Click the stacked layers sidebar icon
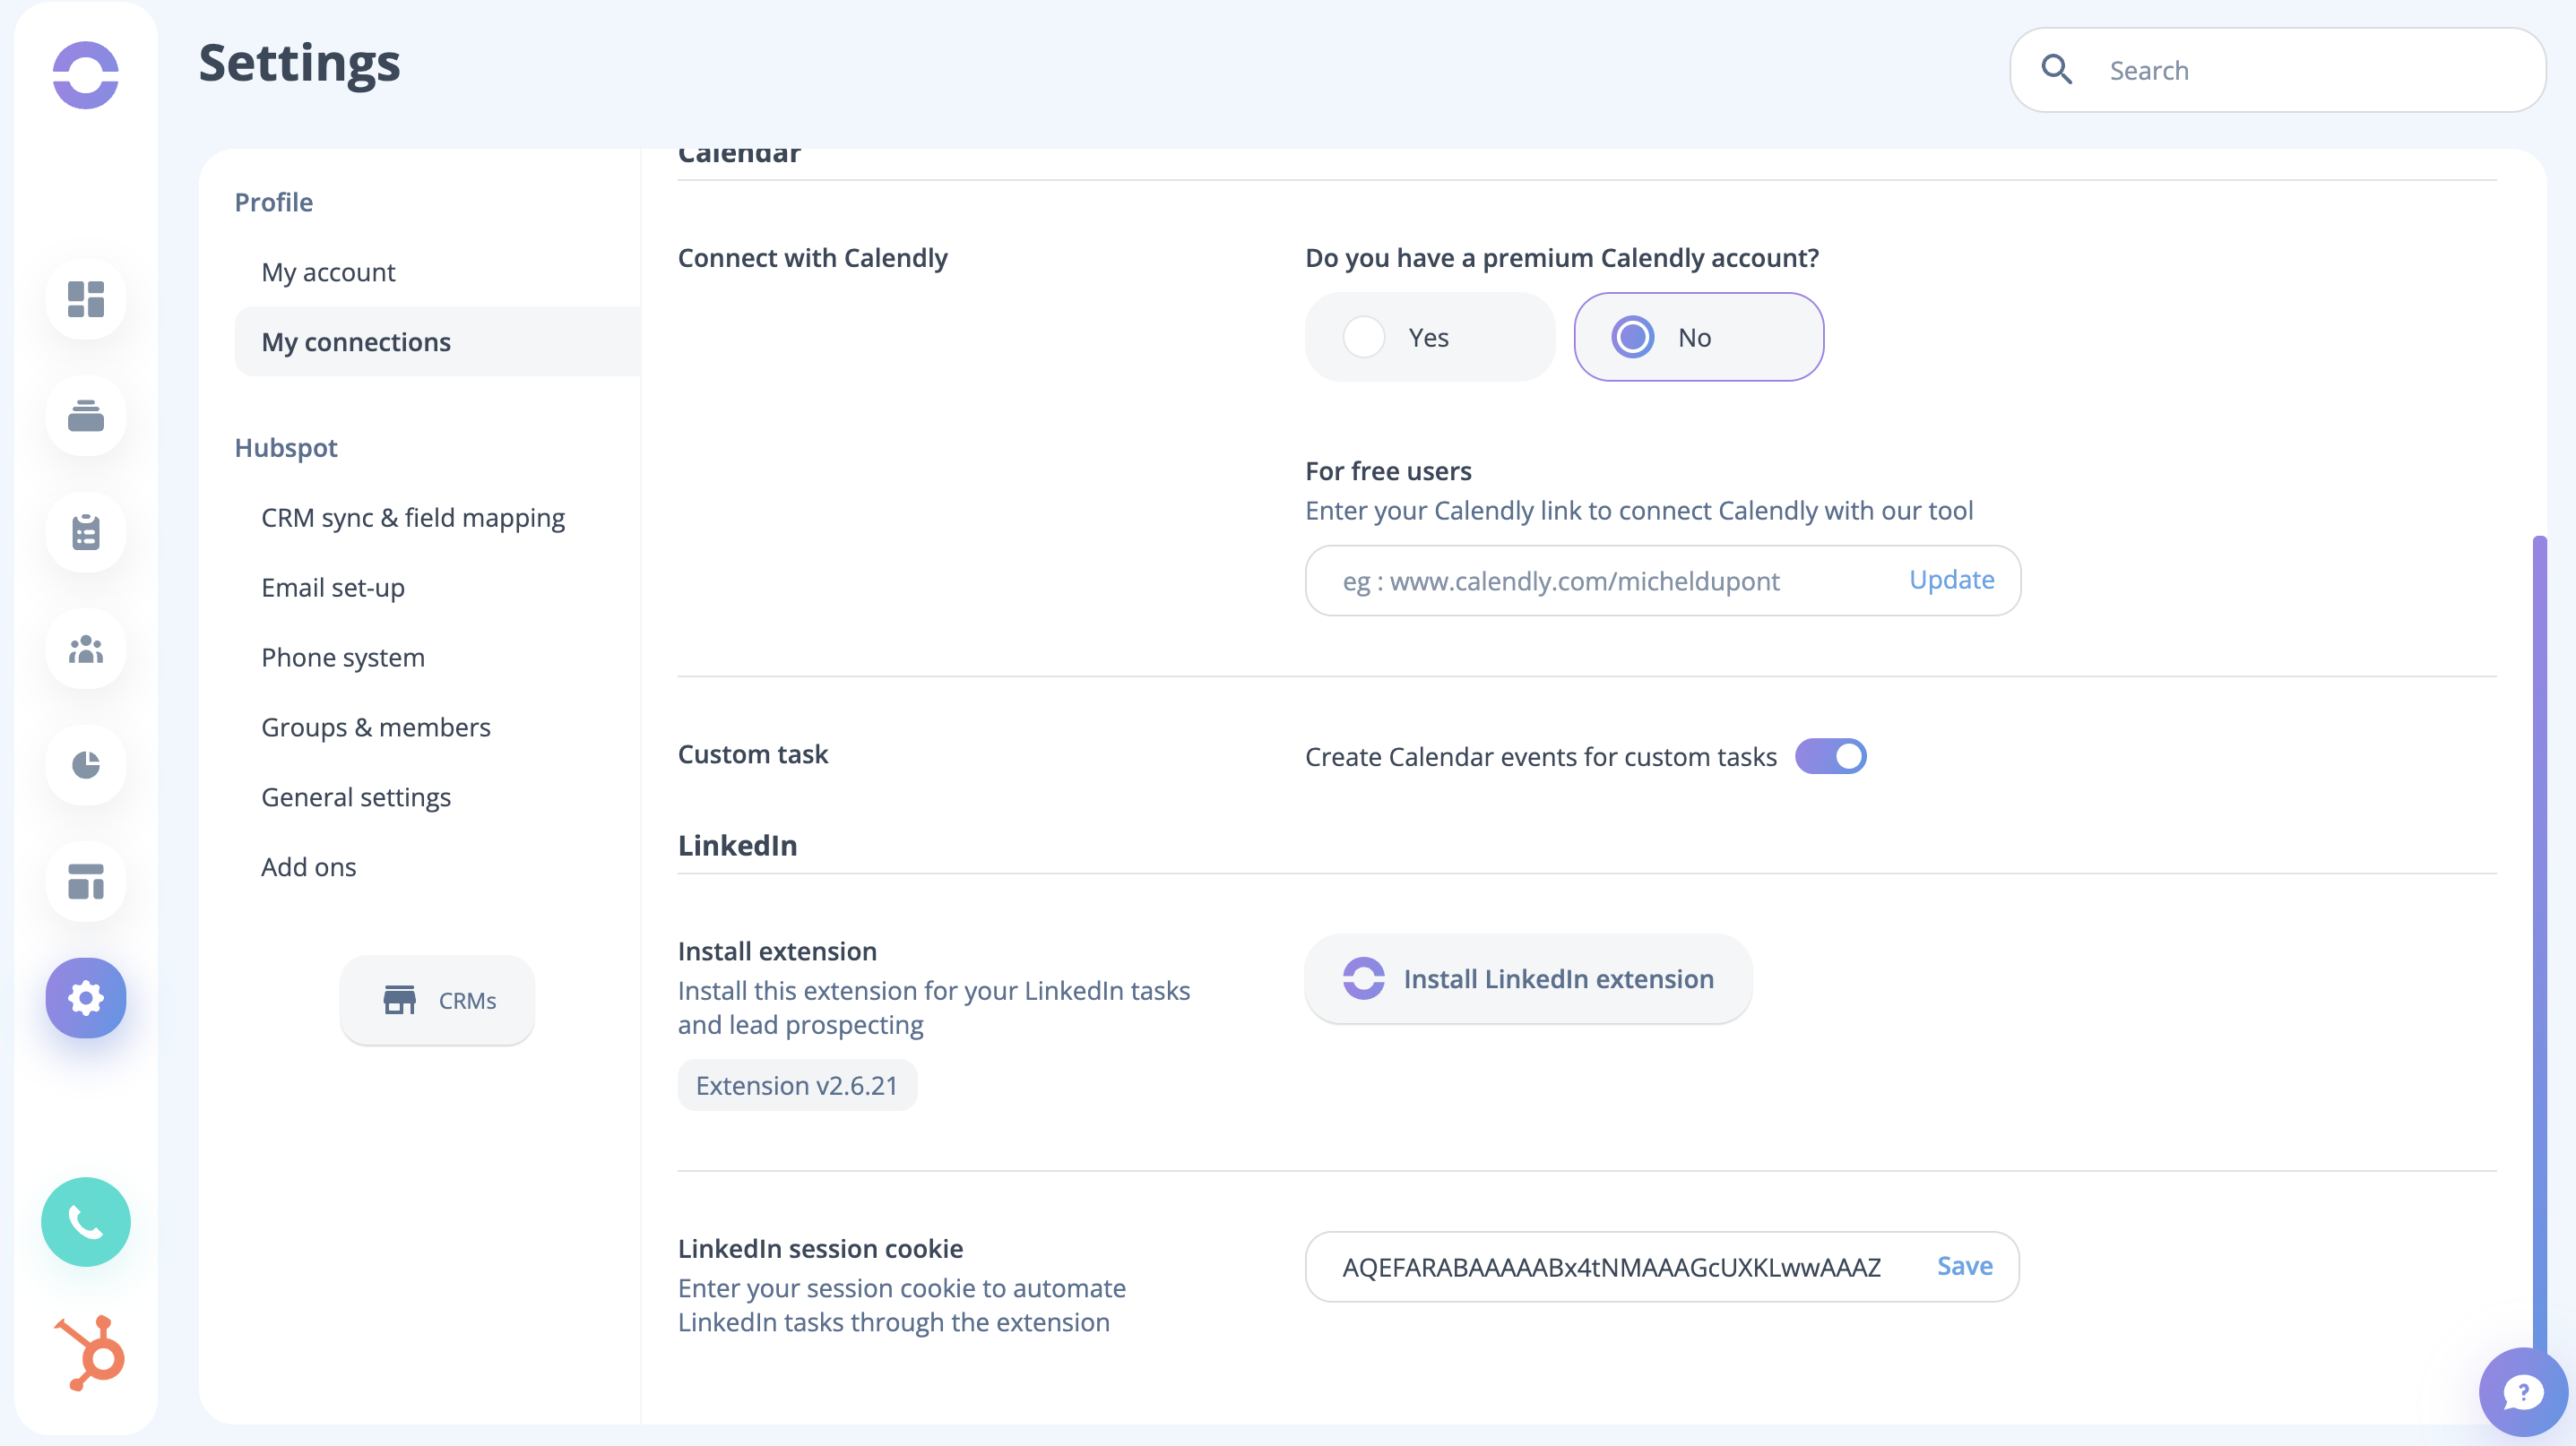This screenshot has height=1446, width=2576. (x=86, y=416)
